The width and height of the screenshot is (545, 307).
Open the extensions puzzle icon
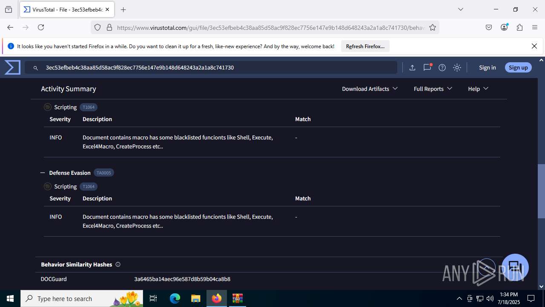(519, 27)
